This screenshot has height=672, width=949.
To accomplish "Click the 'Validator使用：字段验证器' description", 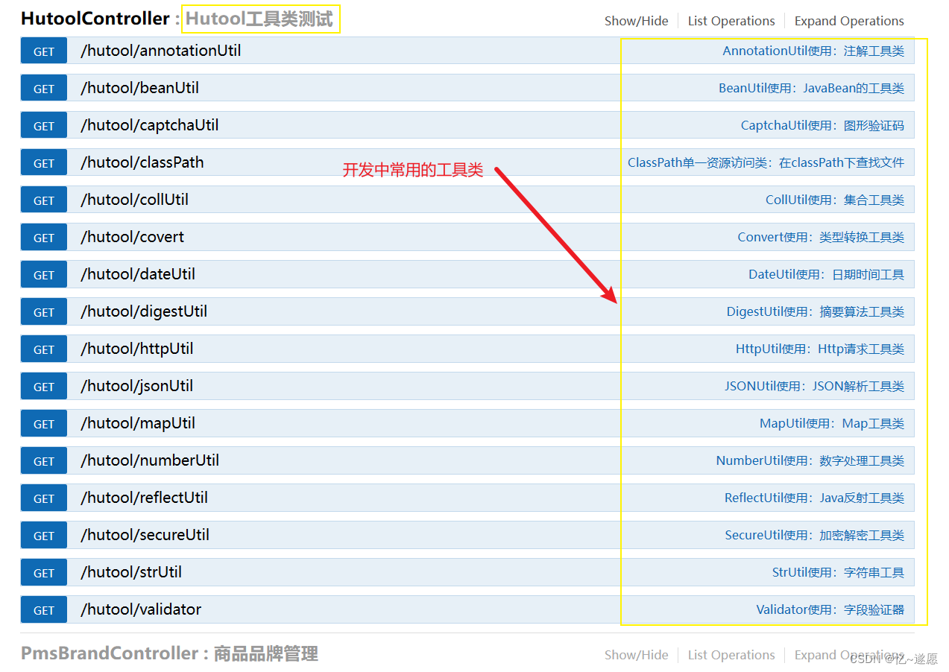I will pyautogui.click(x=830, y=610).
